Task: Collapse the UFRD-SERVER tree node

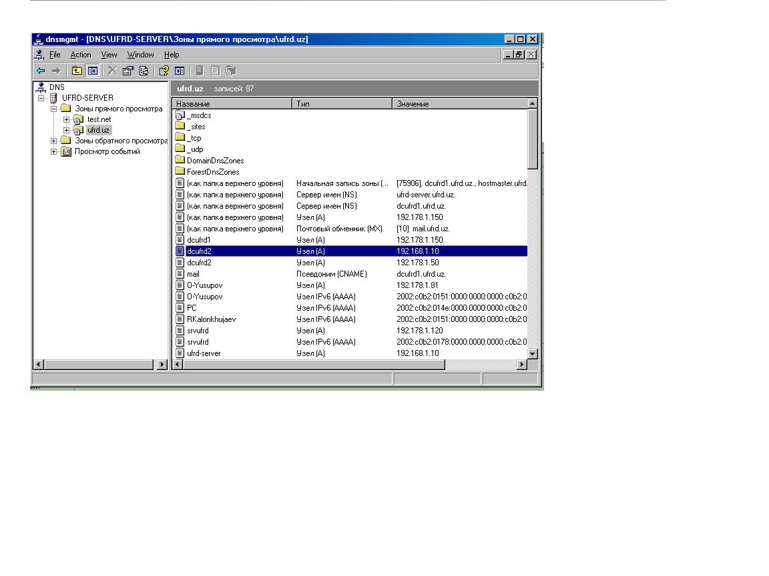Action: [x=41, y=98]
